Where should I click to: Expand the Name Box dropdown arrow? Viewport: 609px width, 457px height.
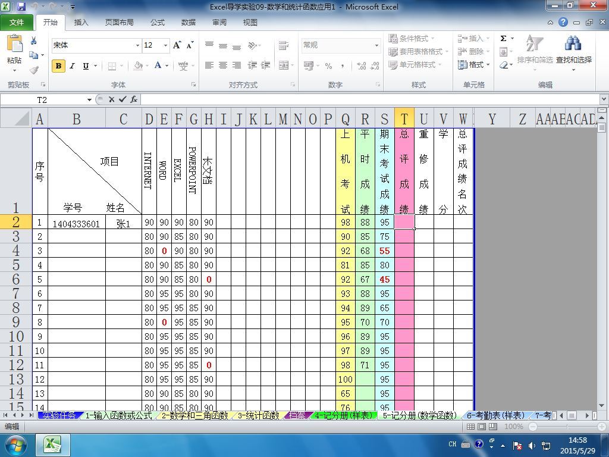click(89, 100)
